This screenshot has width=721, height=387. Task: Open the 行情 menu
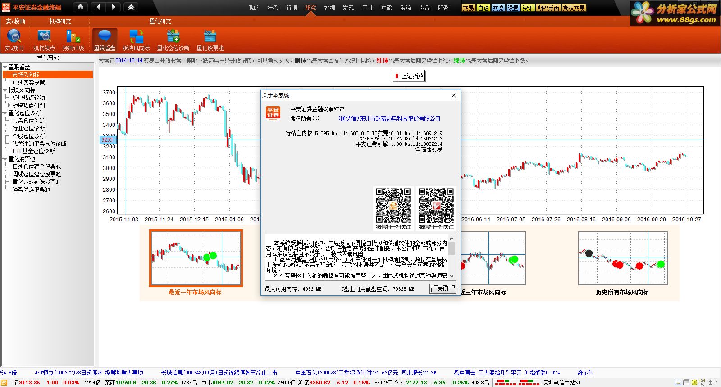(x=292, y=8)
